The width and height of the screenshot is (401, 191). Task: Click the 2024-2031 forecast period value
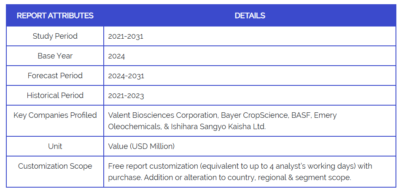coord(126,76)
